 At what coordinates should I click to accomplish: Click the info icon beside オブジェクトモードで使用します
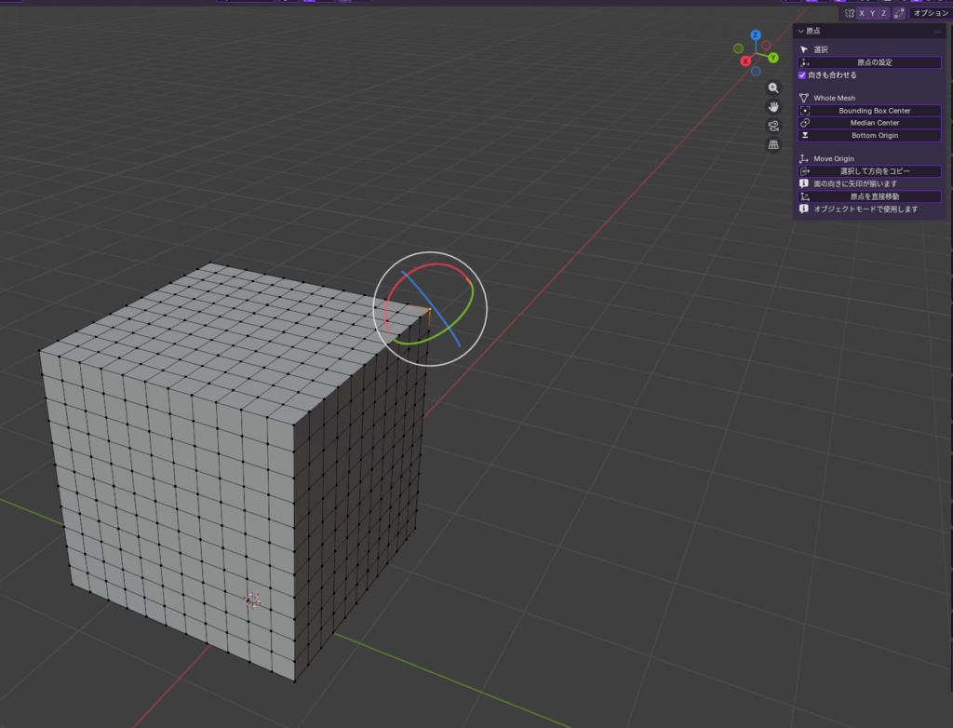[803, 209]
